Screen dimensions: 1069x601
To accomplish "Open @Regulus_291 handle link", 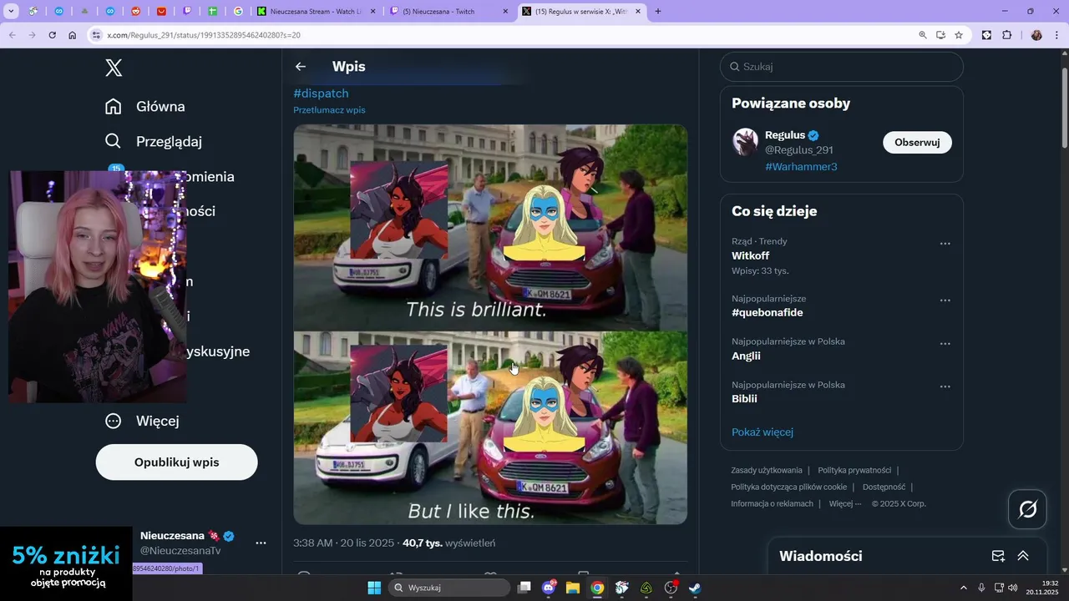I will point(799,150).
